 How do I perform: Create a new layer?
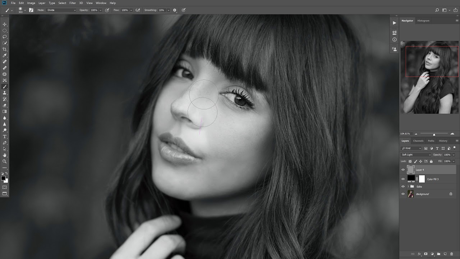click(x=445, y=254)
